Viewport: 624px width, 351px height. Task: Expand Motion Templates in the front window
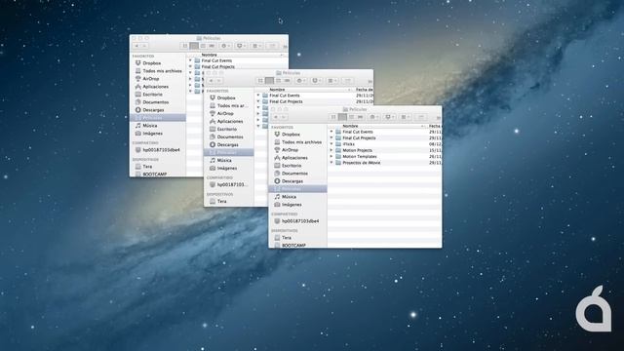coord(331,156)
